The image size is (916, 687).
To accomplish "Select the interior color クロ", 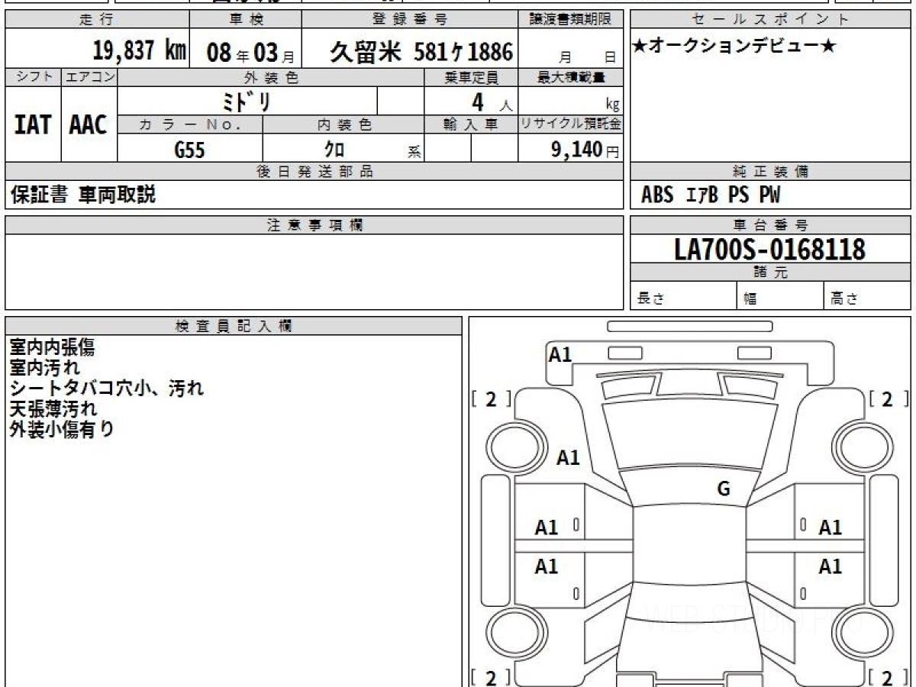I will (334, 149).
